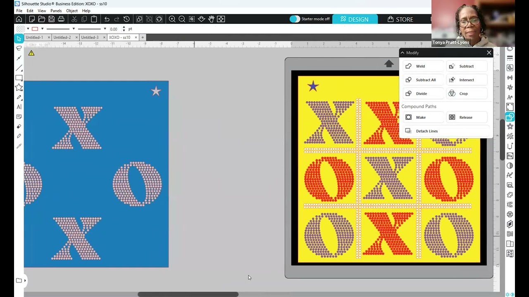Switch to the Untitled-3 tab

(x=90, y=38)
